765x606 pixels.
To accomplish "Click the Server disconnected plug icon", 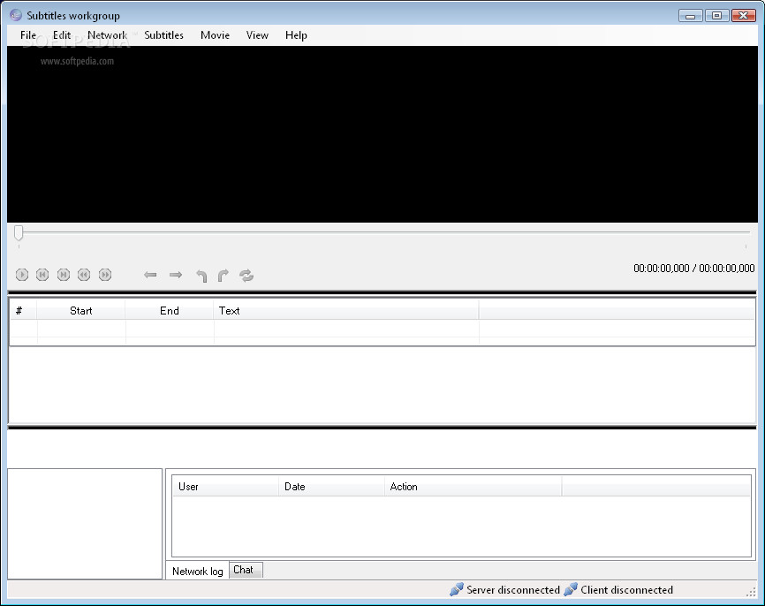I will click(x=457, y=589).
